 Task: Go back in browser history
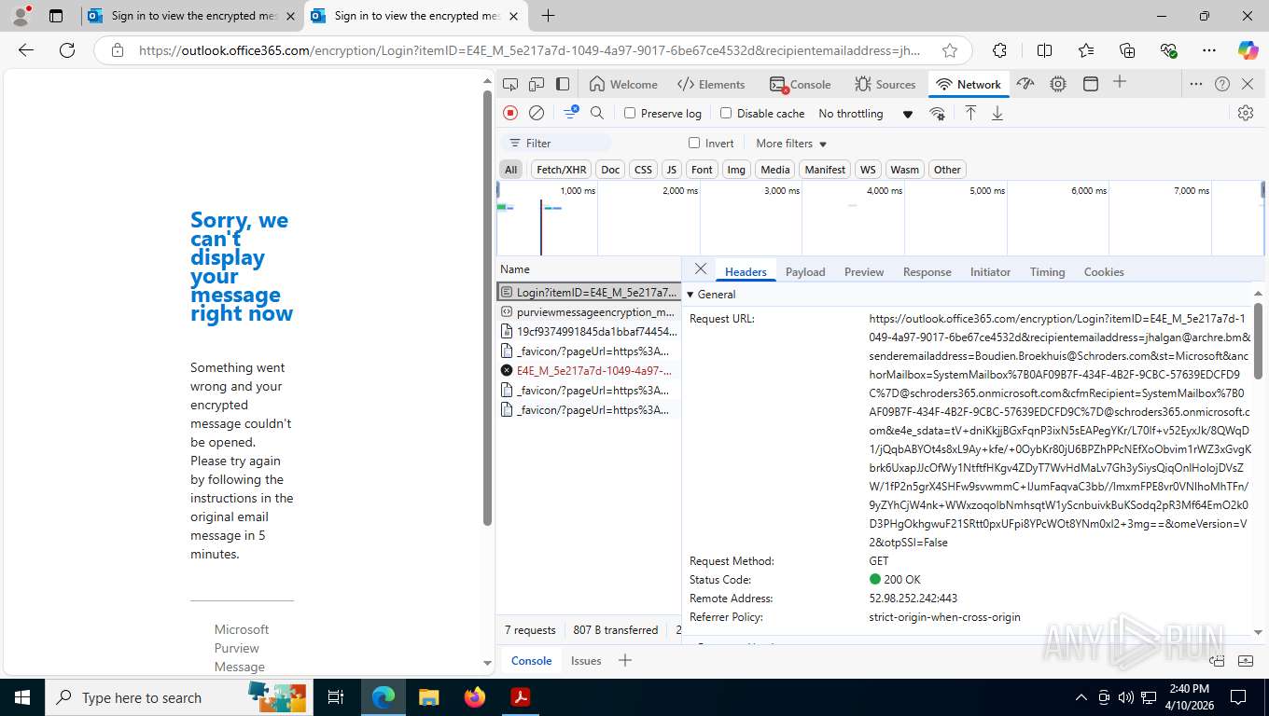[x=26, y=50]
